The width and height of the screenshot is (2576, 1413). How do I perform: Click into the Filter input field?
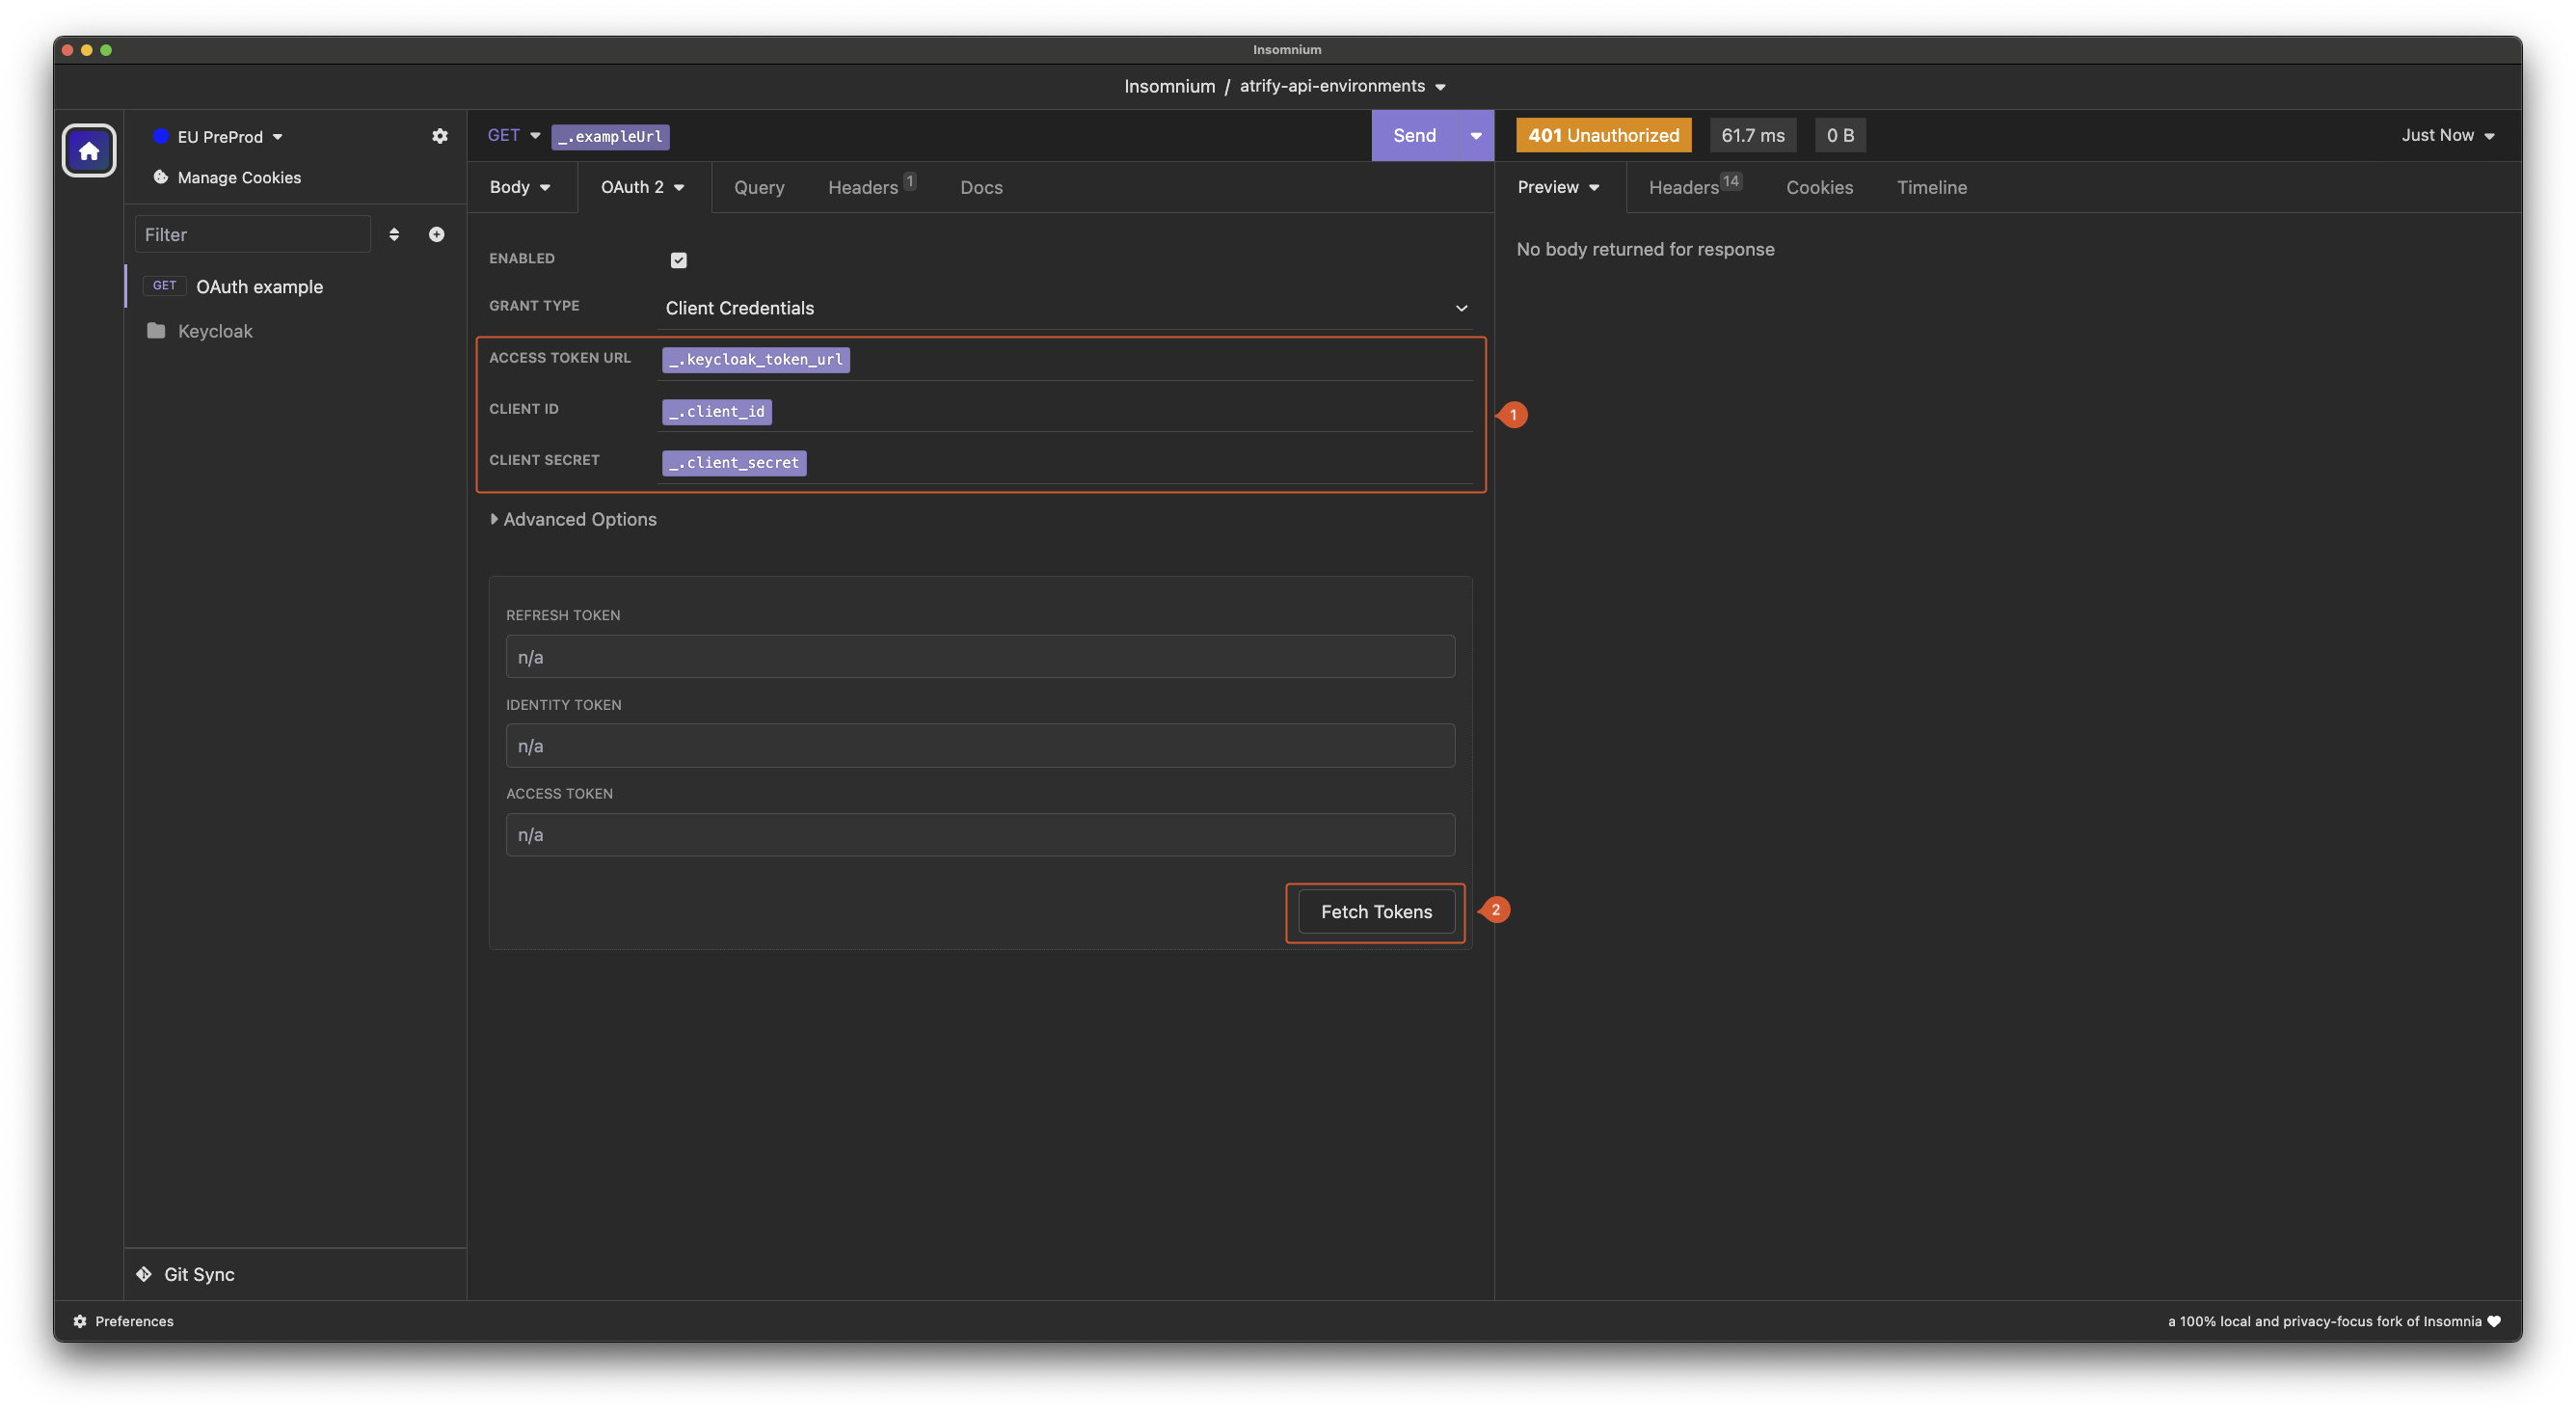point(253,234)
